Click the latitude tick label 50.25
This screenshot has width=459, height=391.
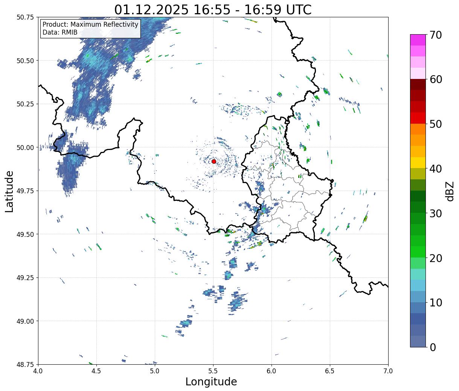[25, 104]
